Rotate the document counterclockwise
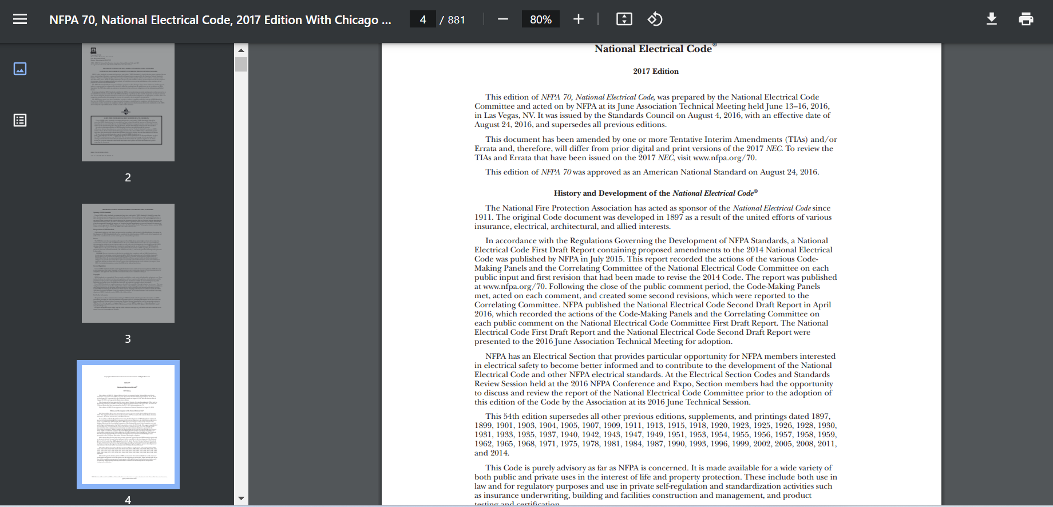1053x507 pixels. click(x=655, y=19)
